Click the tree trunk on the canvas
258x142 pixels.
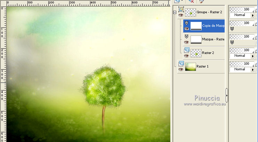104,119
